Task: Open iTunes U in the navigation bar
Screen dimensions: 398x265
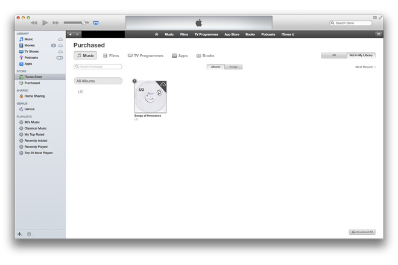Action: 288,34
